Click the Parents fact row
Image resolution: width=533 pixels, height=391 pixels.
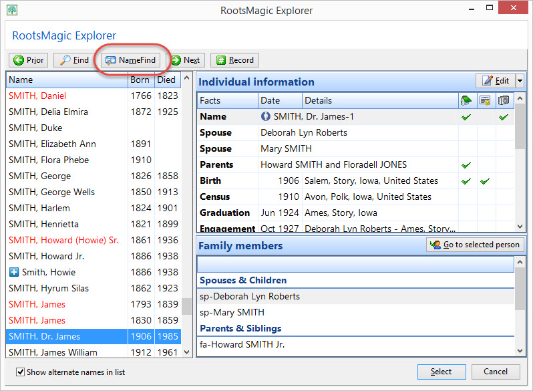click(355, 164)
